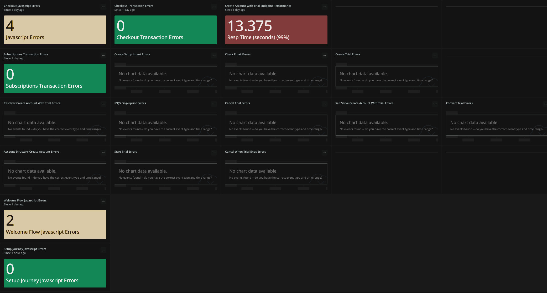Click the Resolver Create Account With Trial Errors title
Viewport: 547px width, 293px height.
pyautogui.click(x=32, y=103)
